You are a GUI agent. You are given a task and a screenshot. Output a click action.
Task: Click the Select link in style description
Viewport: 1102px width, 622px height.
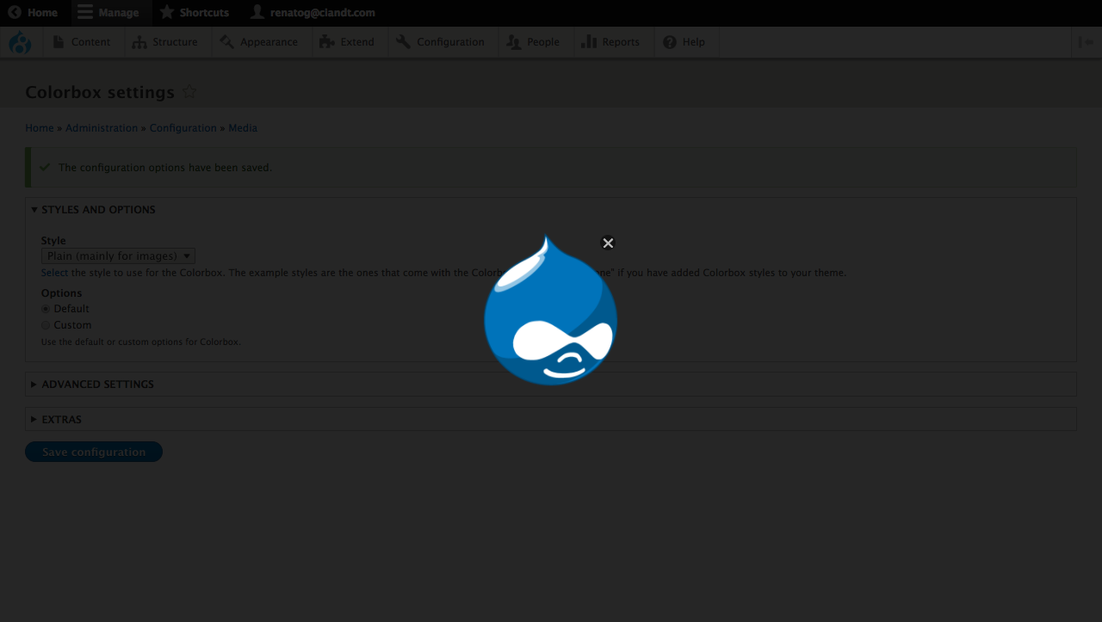point(54,273)
